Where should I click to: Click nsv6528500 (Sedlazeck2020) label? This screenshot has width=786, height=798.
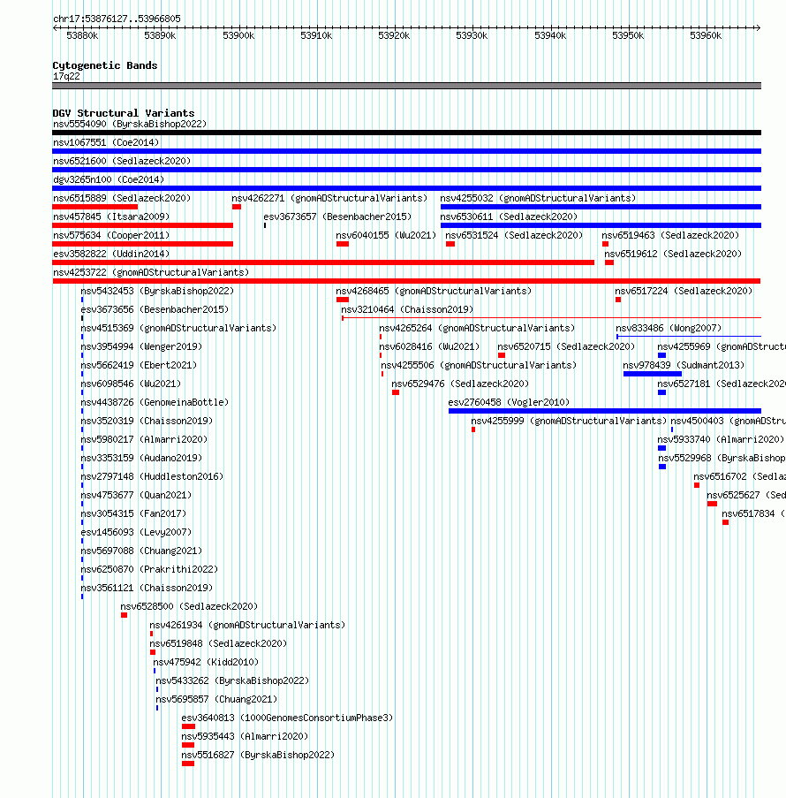189,606
